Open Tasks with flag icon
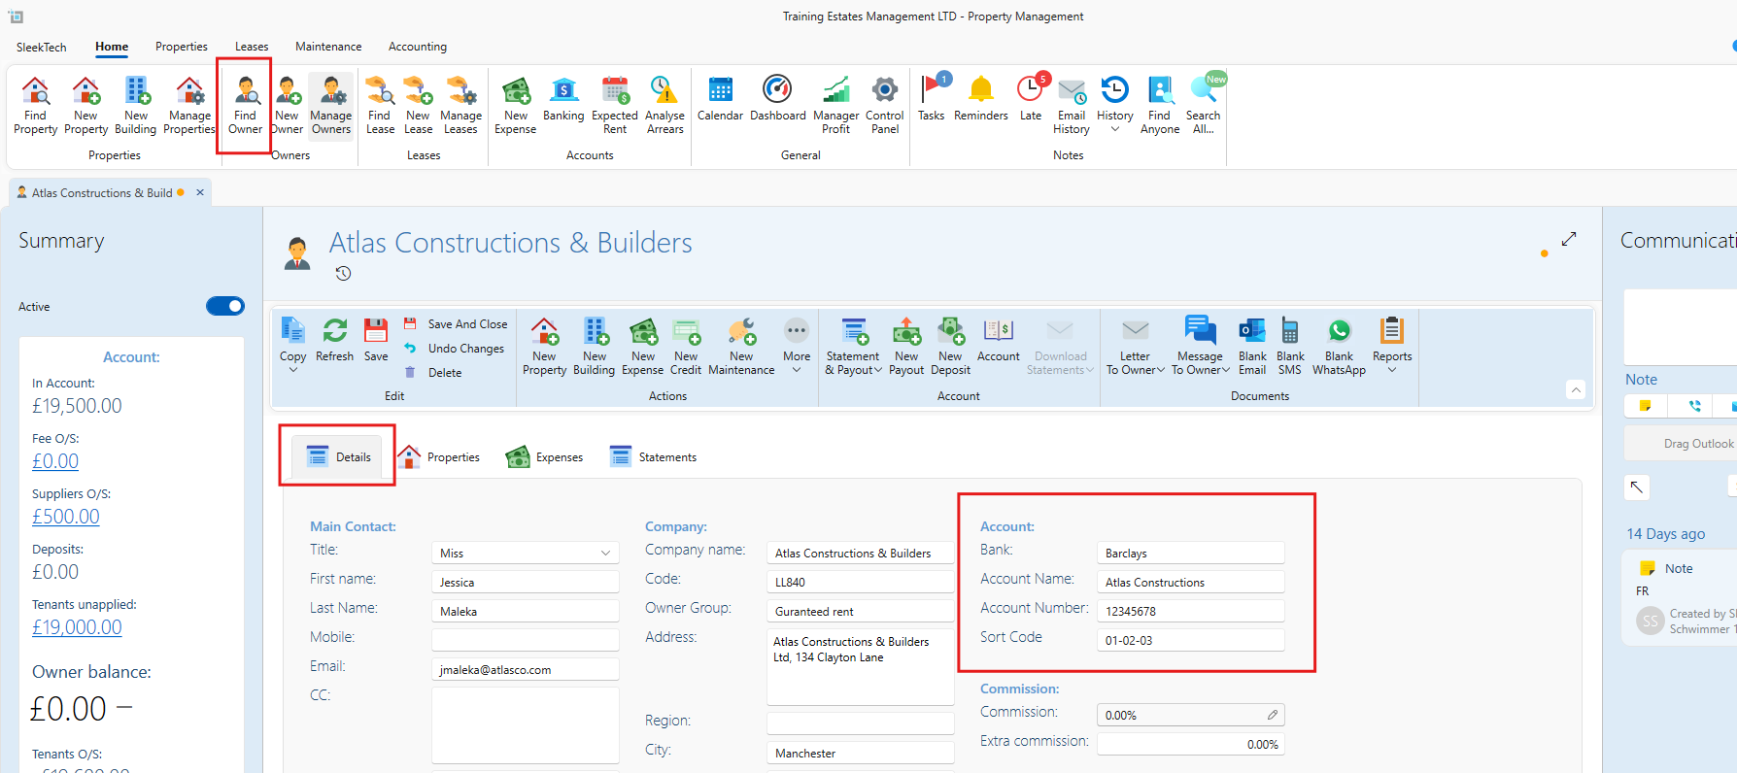1737x773 pixels. pos(932,98)
